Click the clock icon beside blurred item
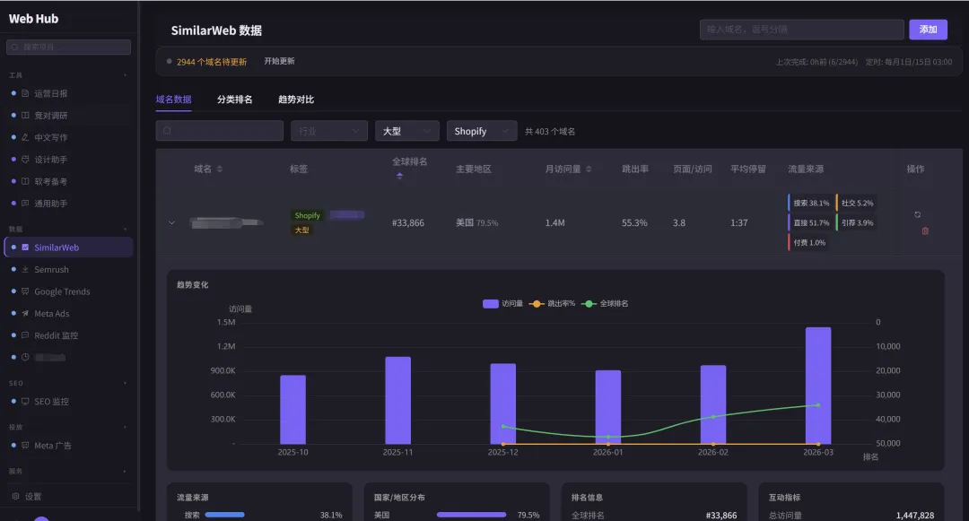 tap(25, 357)
